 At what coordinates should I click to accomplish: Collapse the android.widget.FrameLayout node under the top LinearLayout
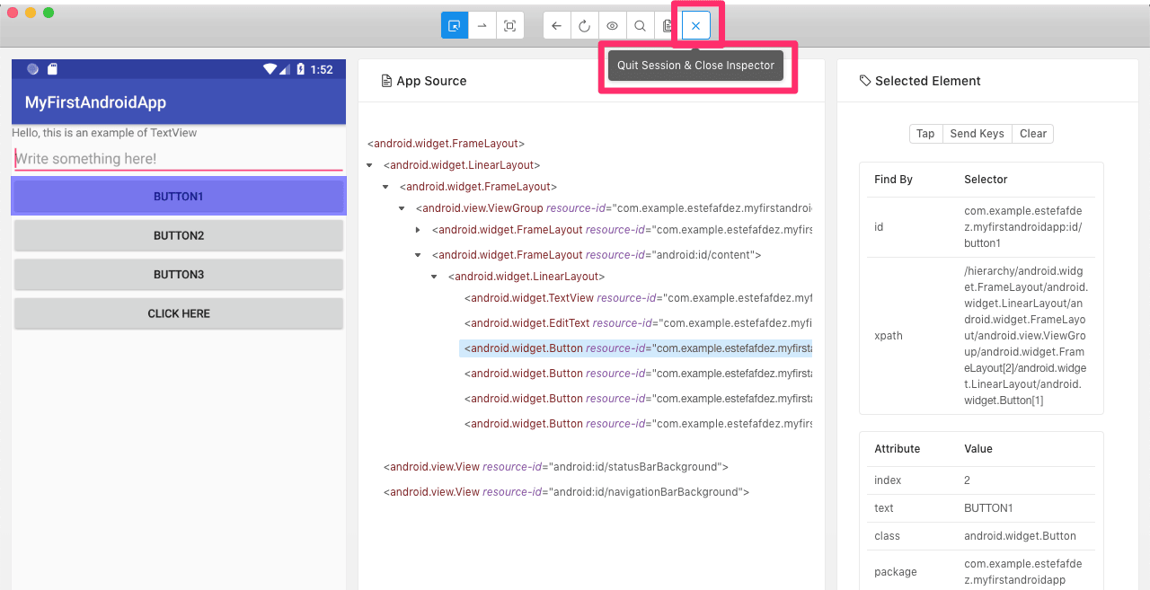click(x=386, y=187)
